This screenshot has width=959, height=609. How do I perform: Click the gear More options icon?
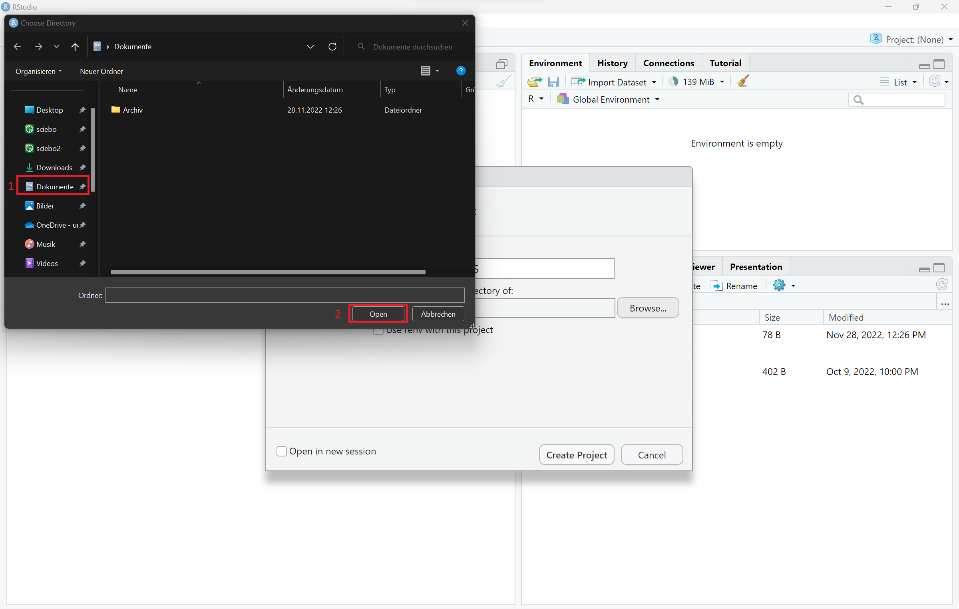(x=779, y=286)
